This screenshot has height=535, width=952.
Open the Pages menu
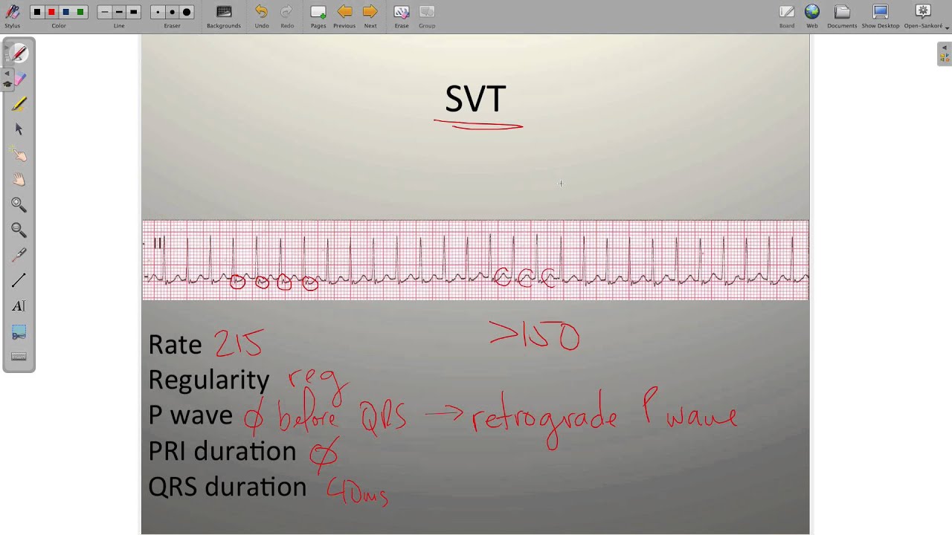318,16
